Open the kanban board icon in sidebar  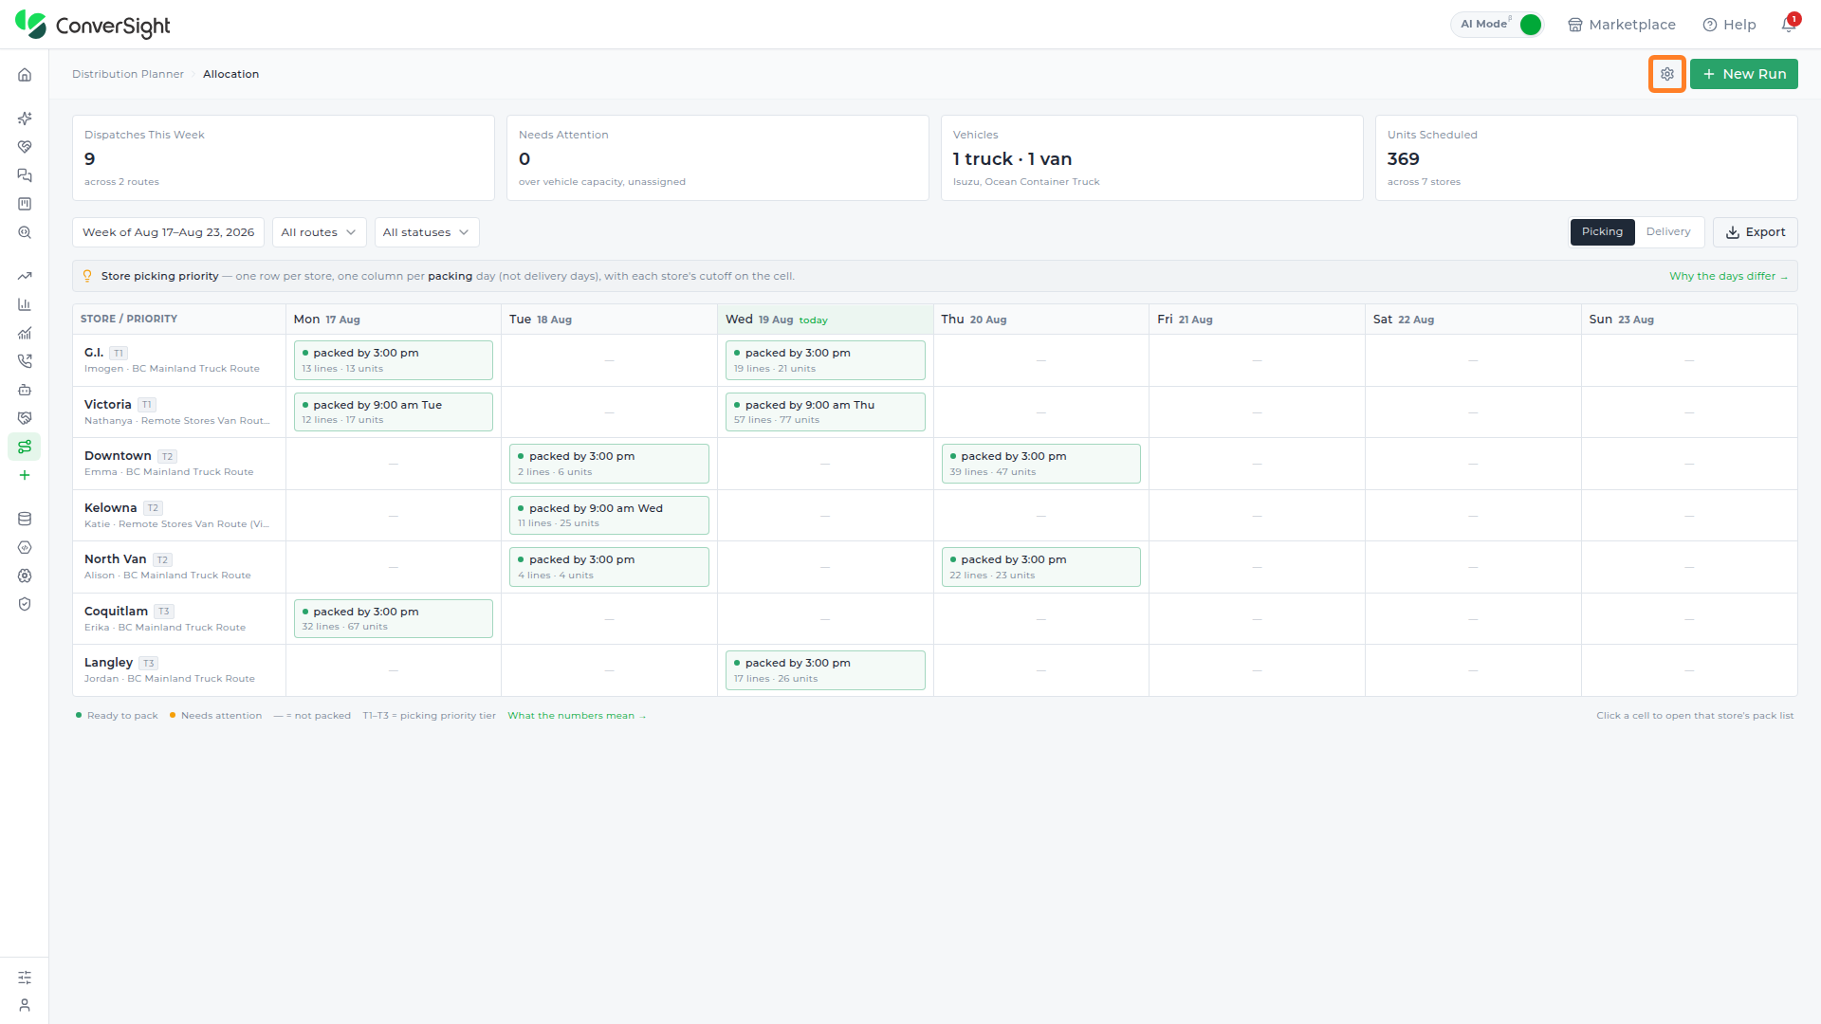tap(25, 204)
